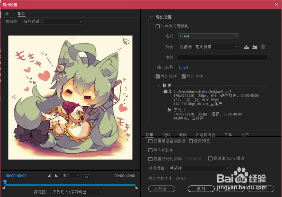Click the import preset folder icon

click(255, 47)
